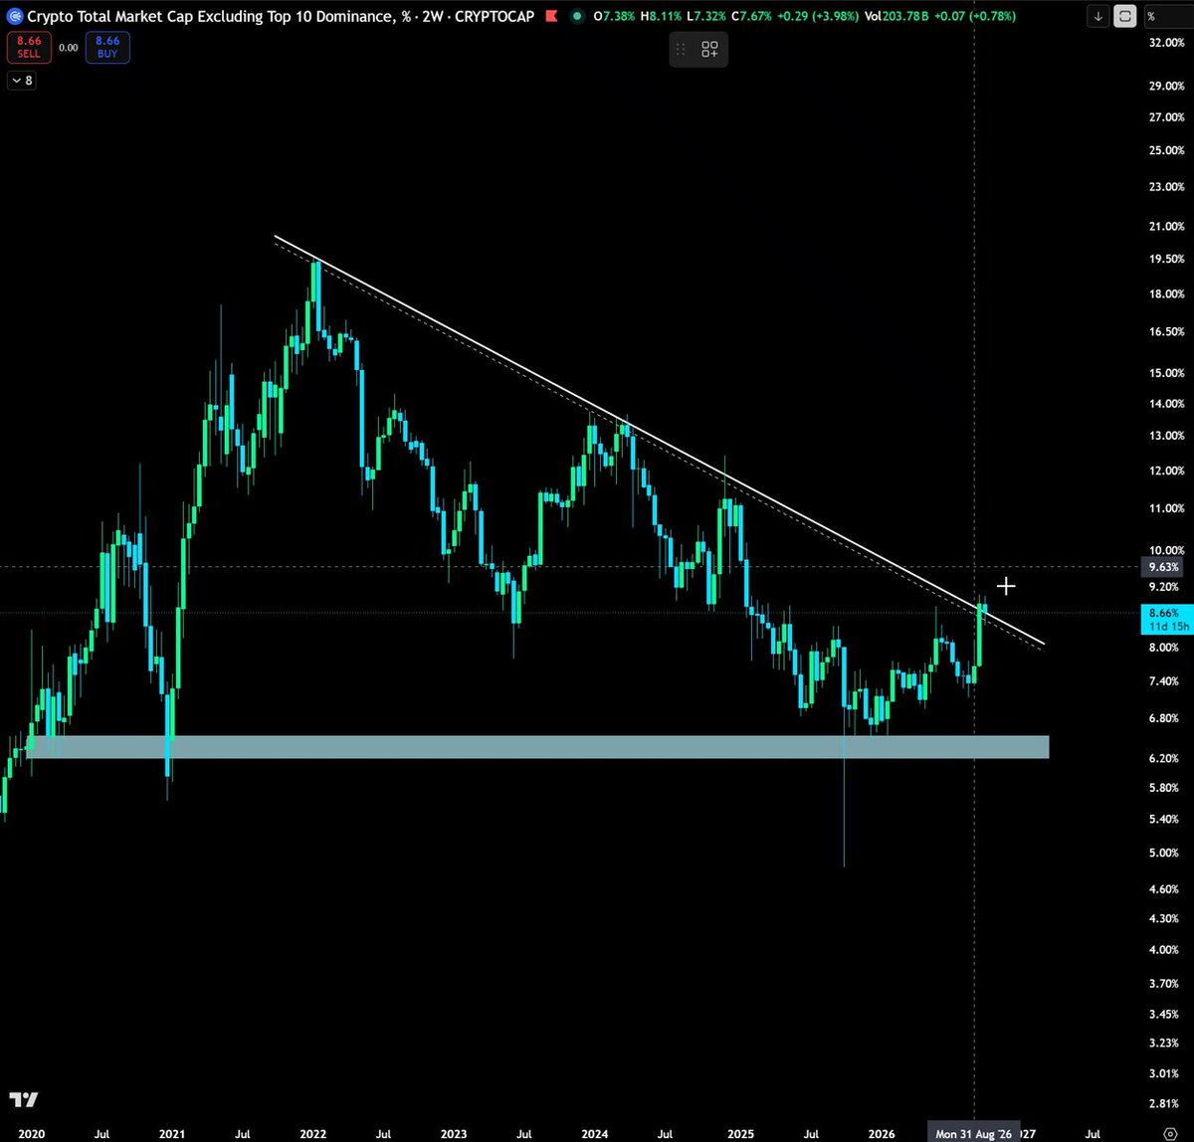Click the 2022 label on time axis
The height and width of the screenshot is (1142, 1194).
(312, 1133)
